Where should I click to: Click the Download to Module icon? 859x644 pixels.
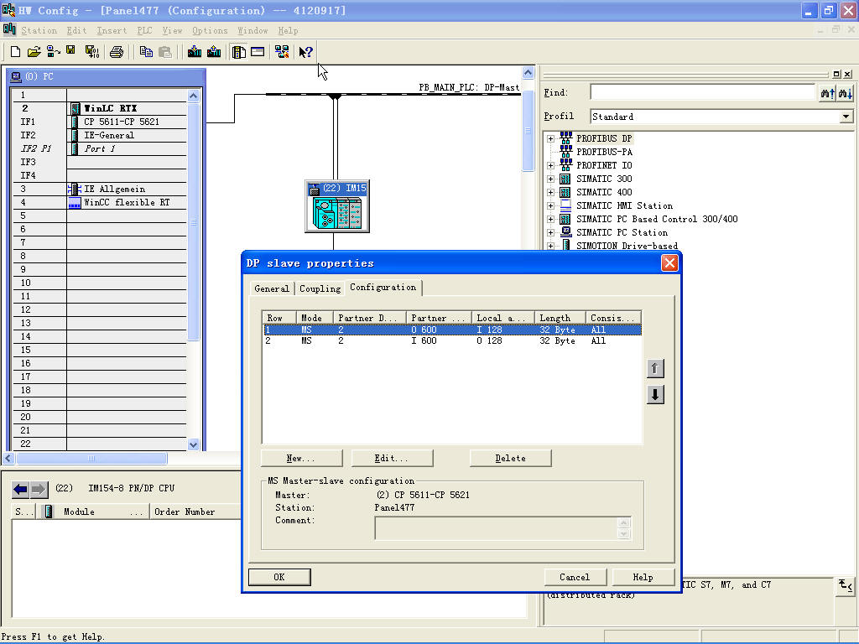(195, 51)
